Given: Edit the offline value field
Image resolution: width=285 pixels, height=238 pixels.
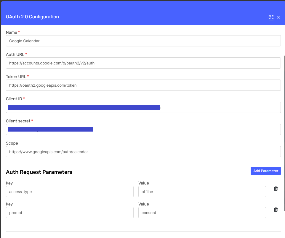Looking at the screenshot, I should click(x=202, y=192).
